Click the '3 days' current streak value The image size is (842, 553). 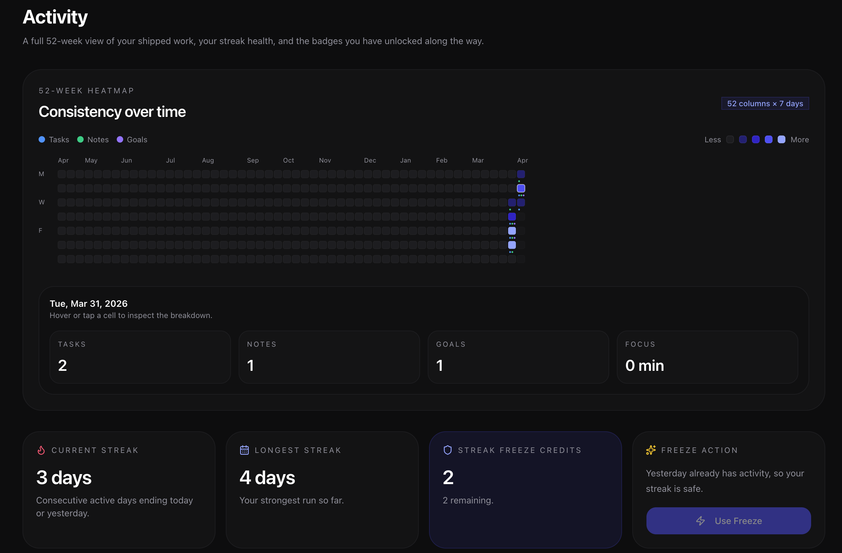[x=64, y=477]
